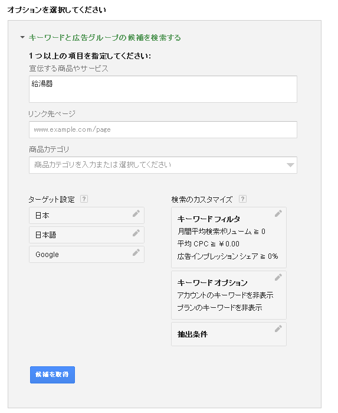Image resolution: width=338 pixels, height=413 pixels.
Task: Select the 日本語 language targeting box
Action: (87, 235)
